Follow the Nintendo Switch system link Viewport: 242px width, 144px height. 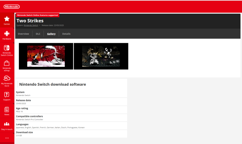click(31, 25)
